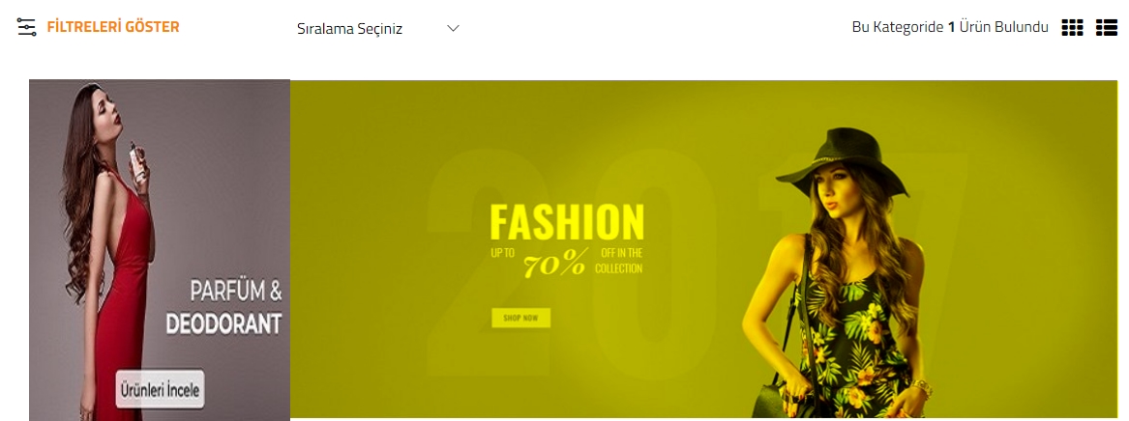Open the Parfüm & Deodorant banner
This screenshot has height=421, width=1129.
(x=159, y=250)
